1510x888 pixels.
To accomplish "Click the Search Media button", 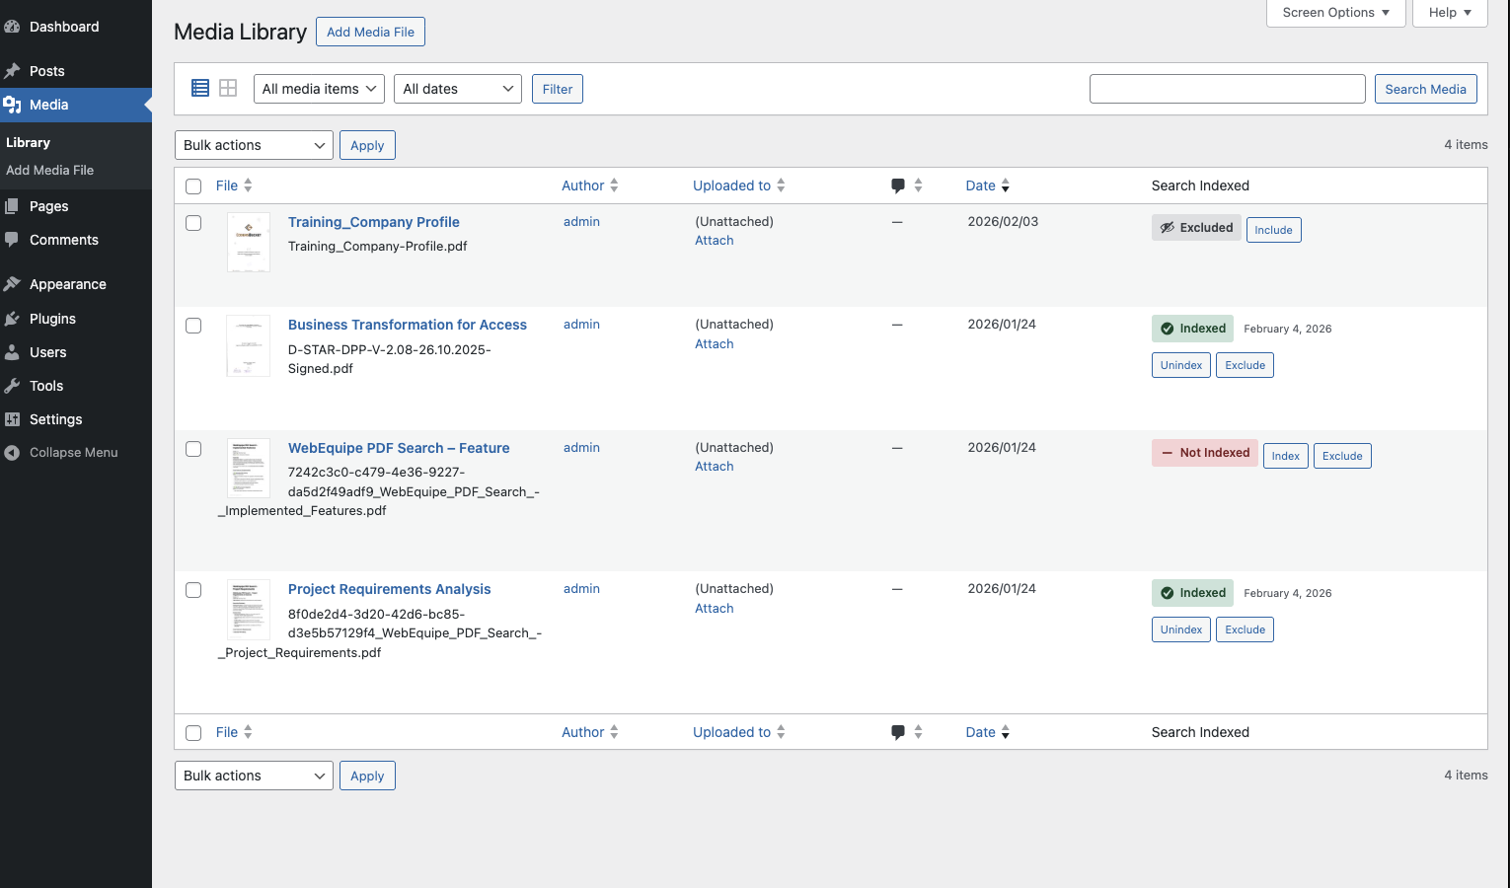I will pos(1425,88).
